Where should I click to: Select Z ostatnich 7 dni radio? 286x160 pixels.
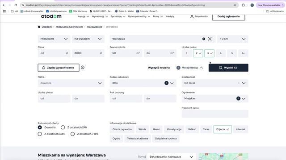72,134
